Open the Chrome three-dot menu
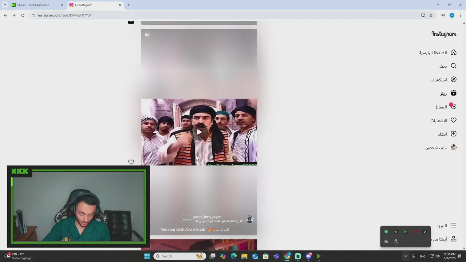The height and width of the screenshot is (262, 466). coord(461,15)
